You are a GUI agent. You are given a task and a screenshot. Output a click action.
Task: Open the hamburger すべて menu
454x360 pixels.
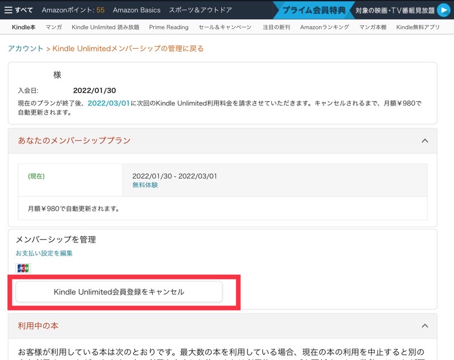[19, 10]
